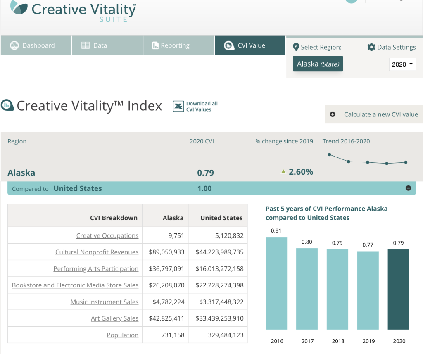
Task: Click the Data Settings gear icon
Action: click(371, 47)
